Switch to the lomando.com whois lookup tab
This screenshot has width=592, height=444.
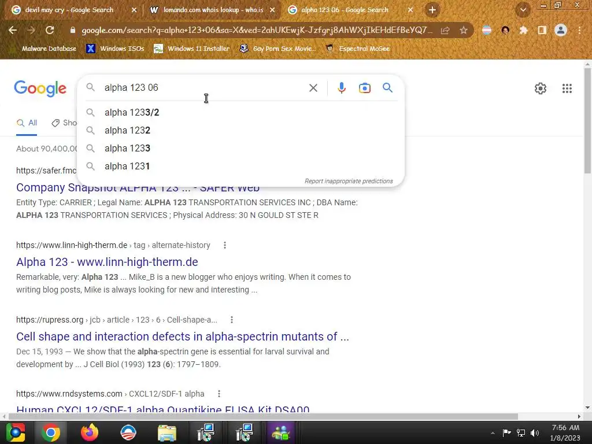pyautogui.click(x=213, y=10)
